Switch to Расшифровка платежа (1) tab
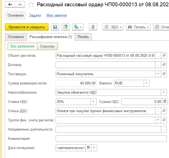The width and height of the screenshot is (169, 158). pyautogui.click(x=51, y=37)
